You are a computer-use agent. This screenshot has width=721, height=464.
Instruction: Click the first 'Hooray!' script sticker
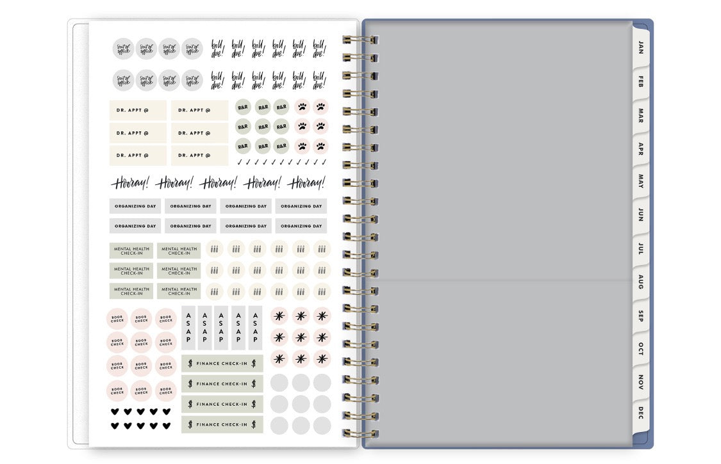tap(129, 183)
